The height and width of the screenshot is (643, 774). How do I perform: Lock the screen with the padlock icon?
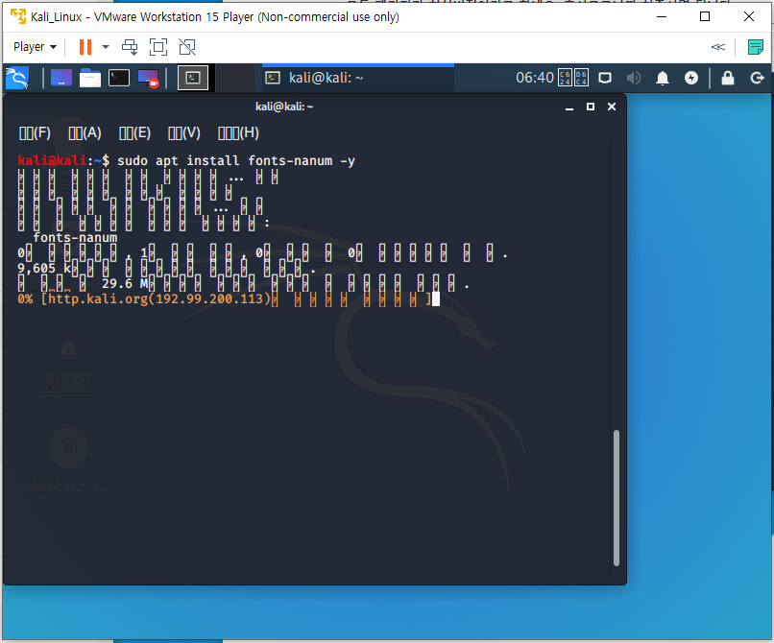coord(728,78)
